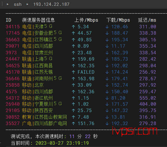Click latency value 282.42
Viewport: 167px width, 147px height.
click(148, 59)
